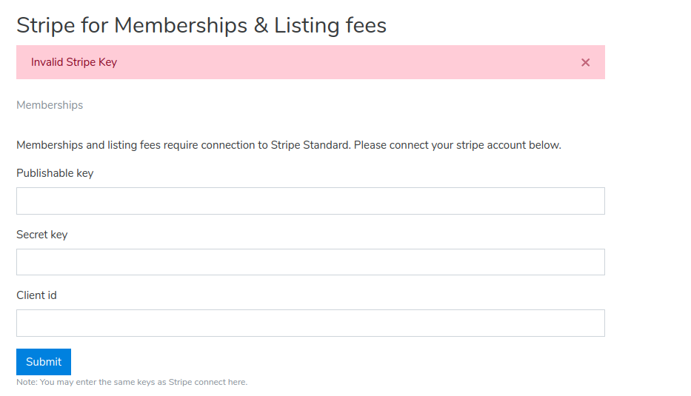Click the "Client id" field label
Viewport: 691px width, 396px height.
click(36, 295)
